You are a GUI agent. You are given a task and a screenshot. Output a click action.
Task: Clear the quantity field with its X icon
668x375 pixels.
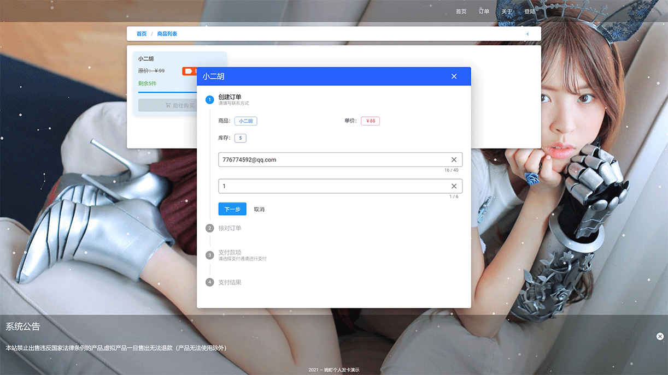tap(454, 186)
